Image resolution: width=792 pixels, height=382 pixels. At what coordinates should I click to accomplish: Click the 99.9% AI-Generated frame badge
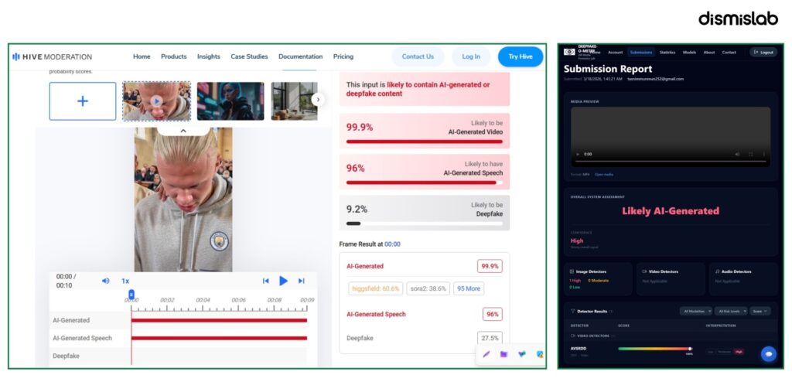click(x=490, y=266)
